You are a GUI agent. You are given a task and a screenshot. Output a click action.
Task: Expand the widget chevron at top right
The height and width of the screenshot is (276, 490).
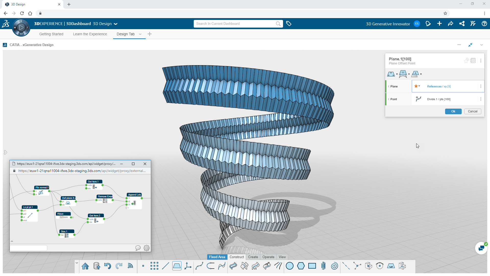pos(482,45)
